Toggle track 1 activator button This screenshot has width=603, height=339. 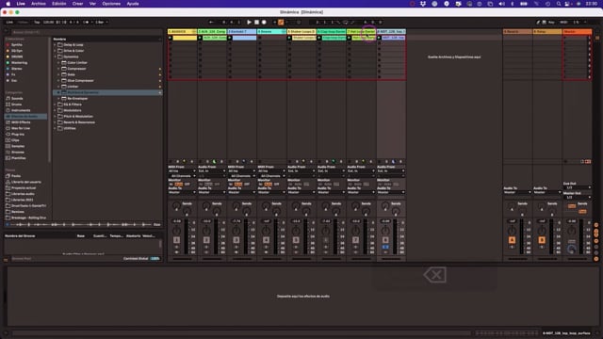tap(176, 240)
